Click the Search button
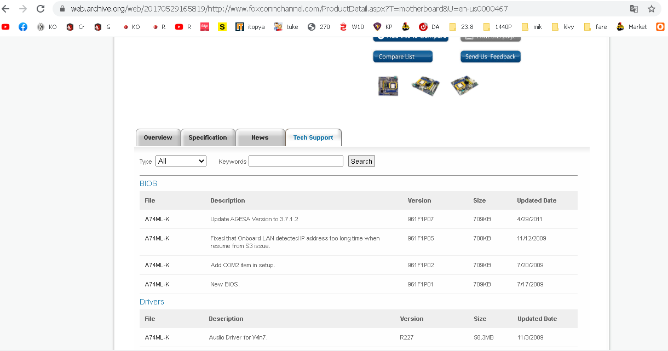668x351 pixels. pyautogui.click(x=361, y=161)
